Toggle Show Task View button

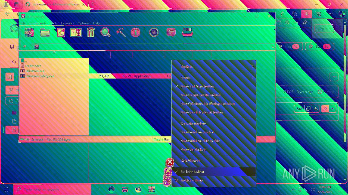click(214, 86)
